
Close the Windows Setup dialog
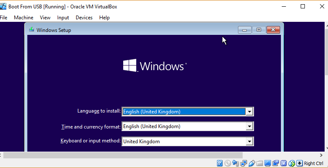click(x=273, y=30)
